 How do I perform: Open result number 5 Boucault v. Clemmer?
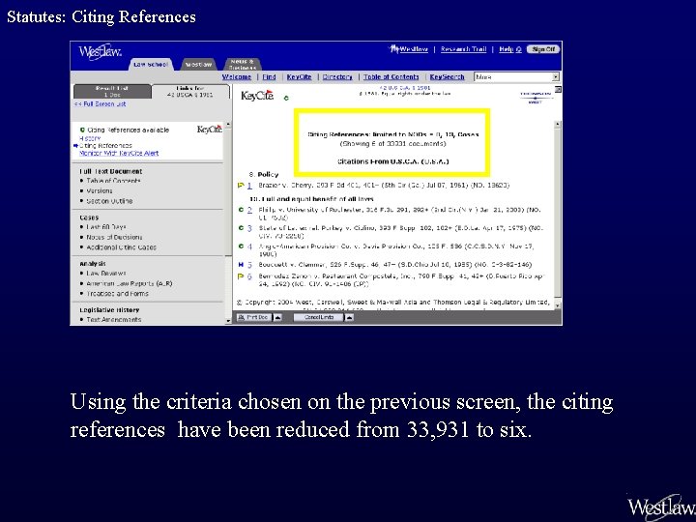(249, 265)
